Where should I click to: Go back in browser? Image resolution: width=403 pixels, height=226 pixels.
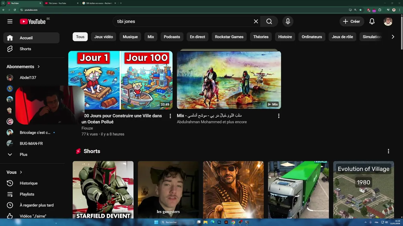3,10
